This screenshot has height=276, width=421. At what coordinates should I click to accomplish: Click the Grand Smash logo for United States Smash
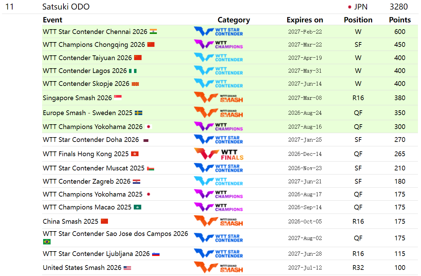218,268
